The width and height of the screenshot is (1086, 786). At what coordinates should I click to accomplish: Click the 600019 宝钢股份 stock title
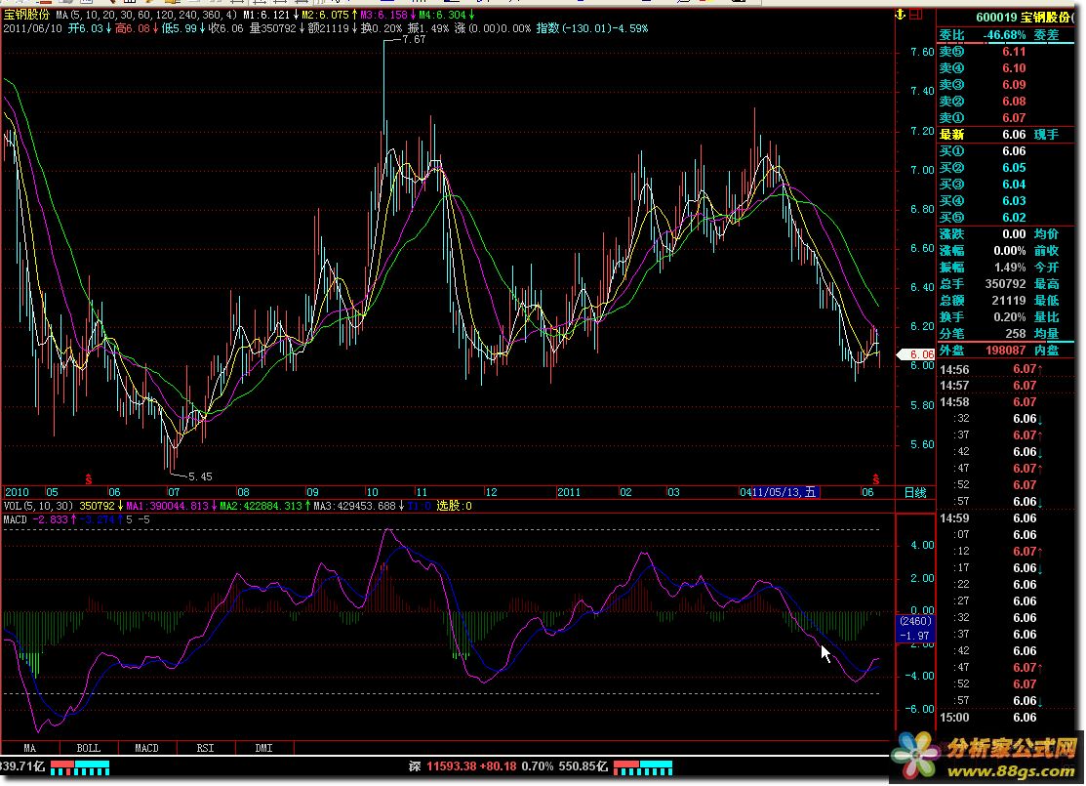(1026, 18)
